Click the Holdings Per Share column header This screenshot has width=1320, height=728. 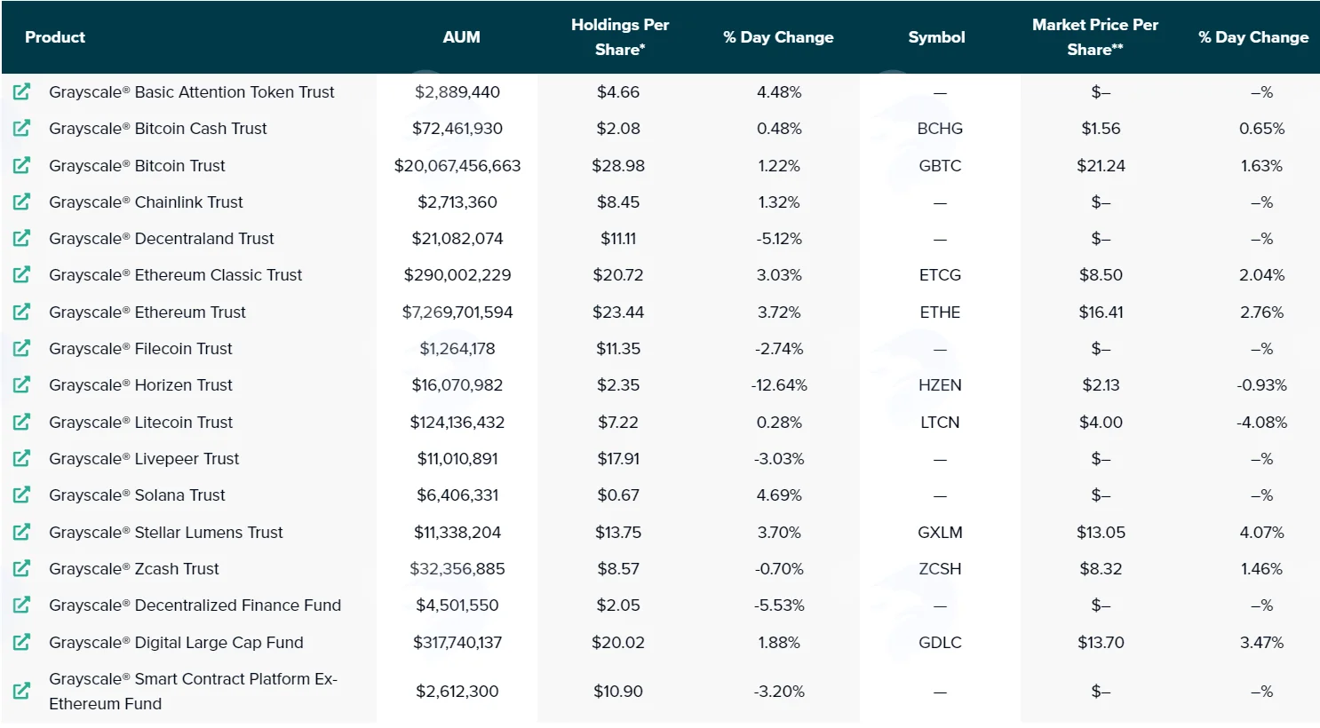[x=620, y=37]
